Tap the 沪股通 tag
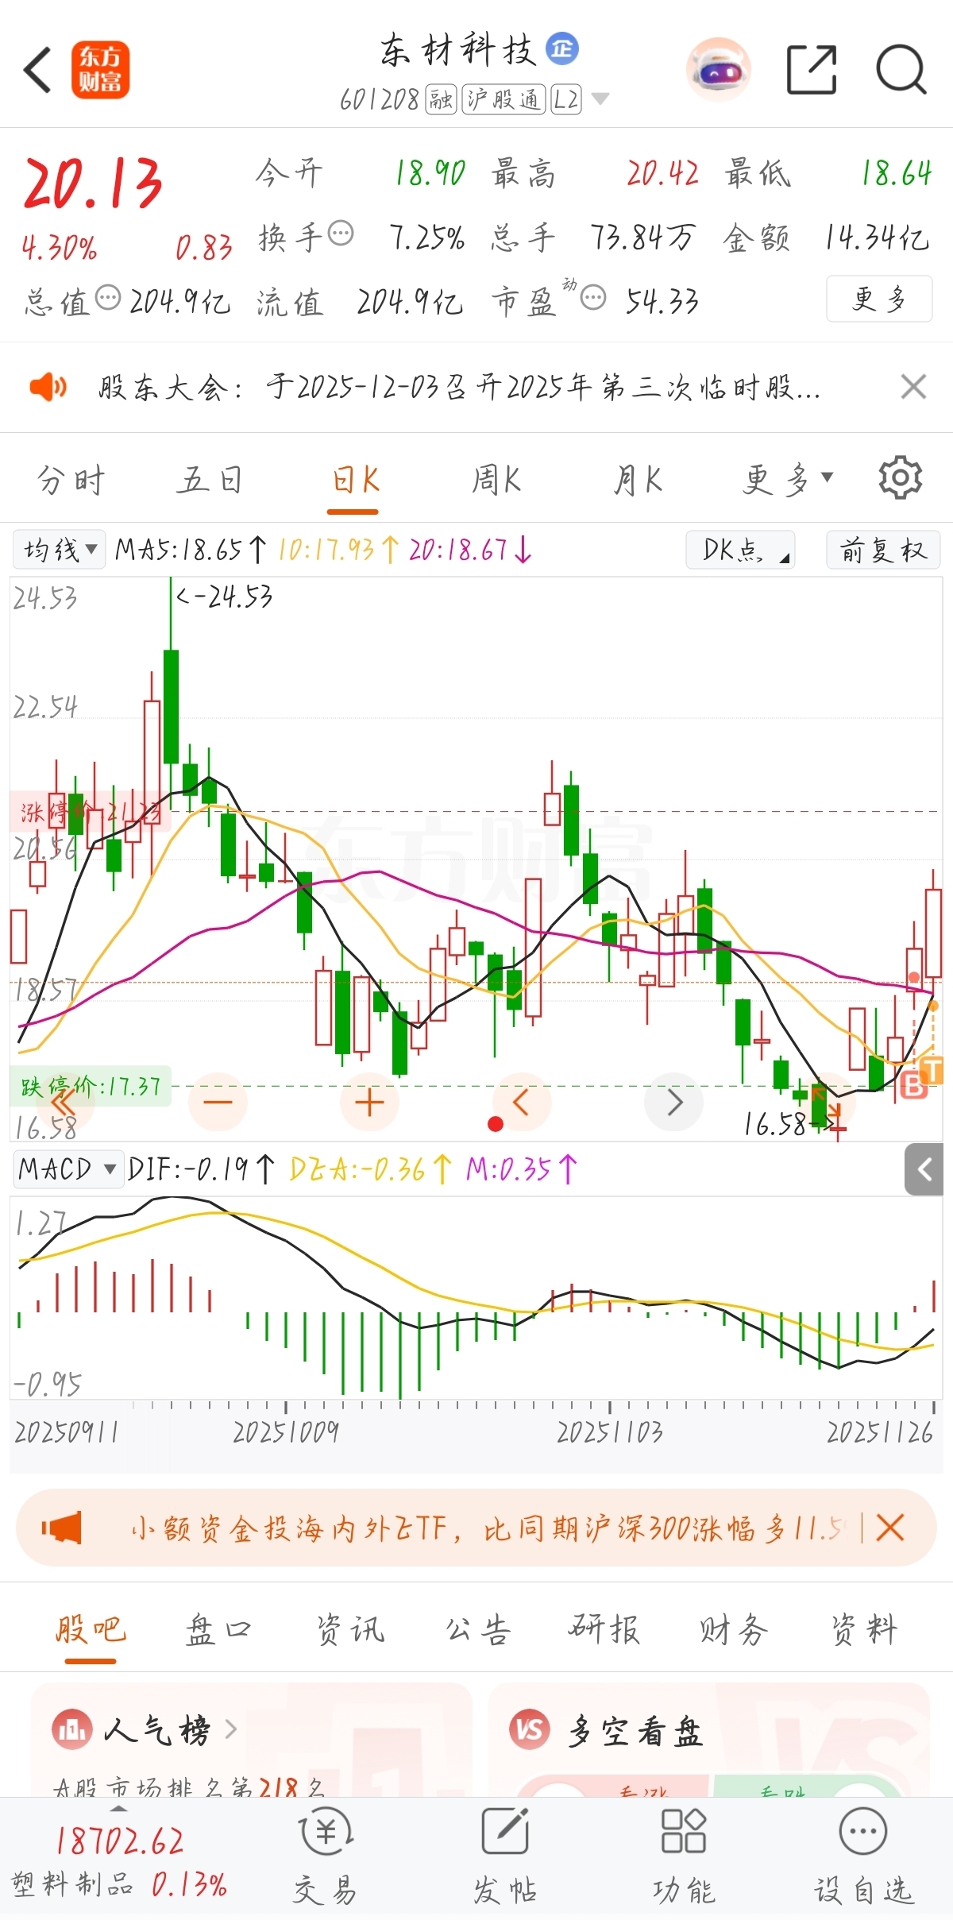The image size is (953, 1920). coord(504,99)
